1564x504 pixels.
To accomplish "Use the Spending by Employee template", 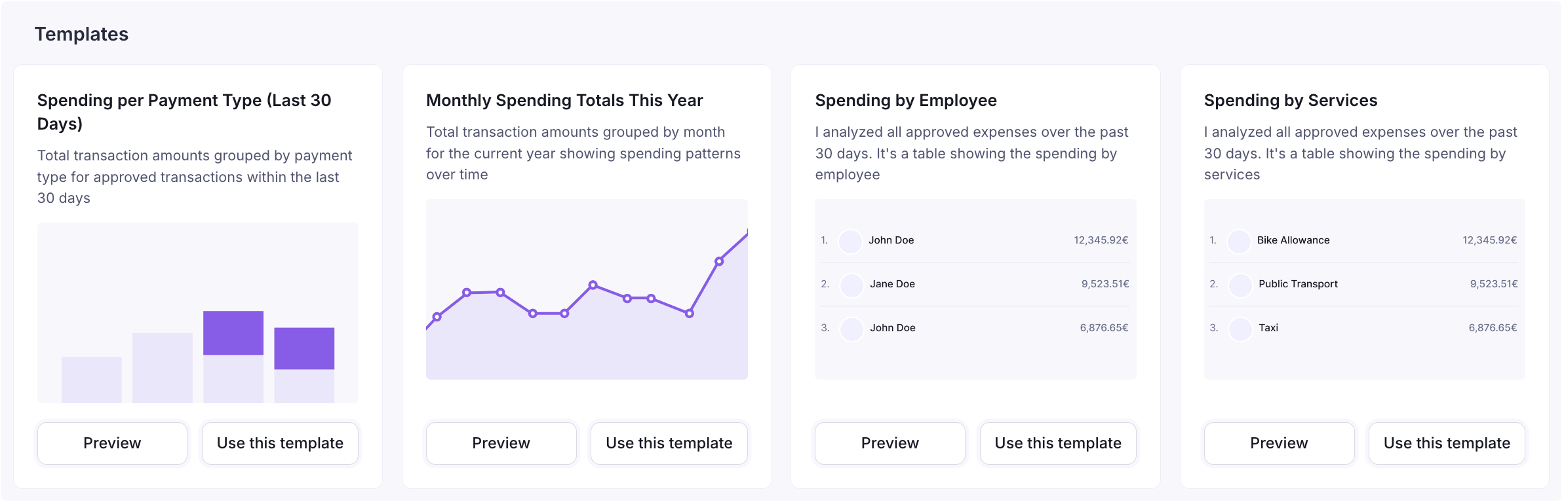I will coord(1058,443).
